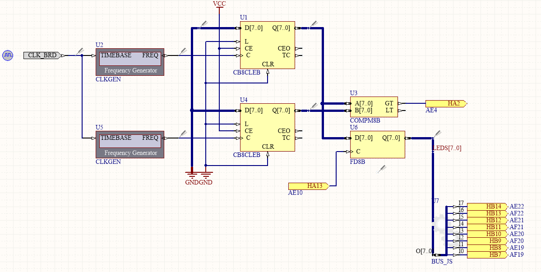Viewport: 541px width, 272px height.
Task: Select the probe on U1 Q[7..0] output bus
Action: click(x=313, y=24)
